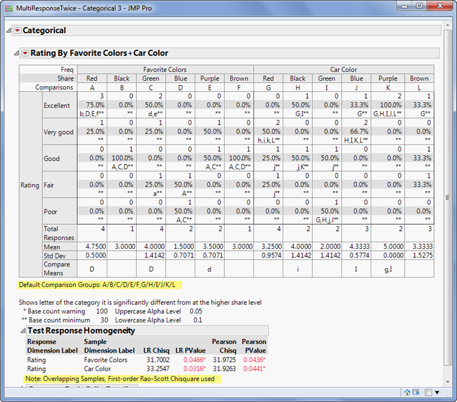This screenshot has width=457, height=402.
Task: Click the Std Dev row label
Action: click(55, 256)
